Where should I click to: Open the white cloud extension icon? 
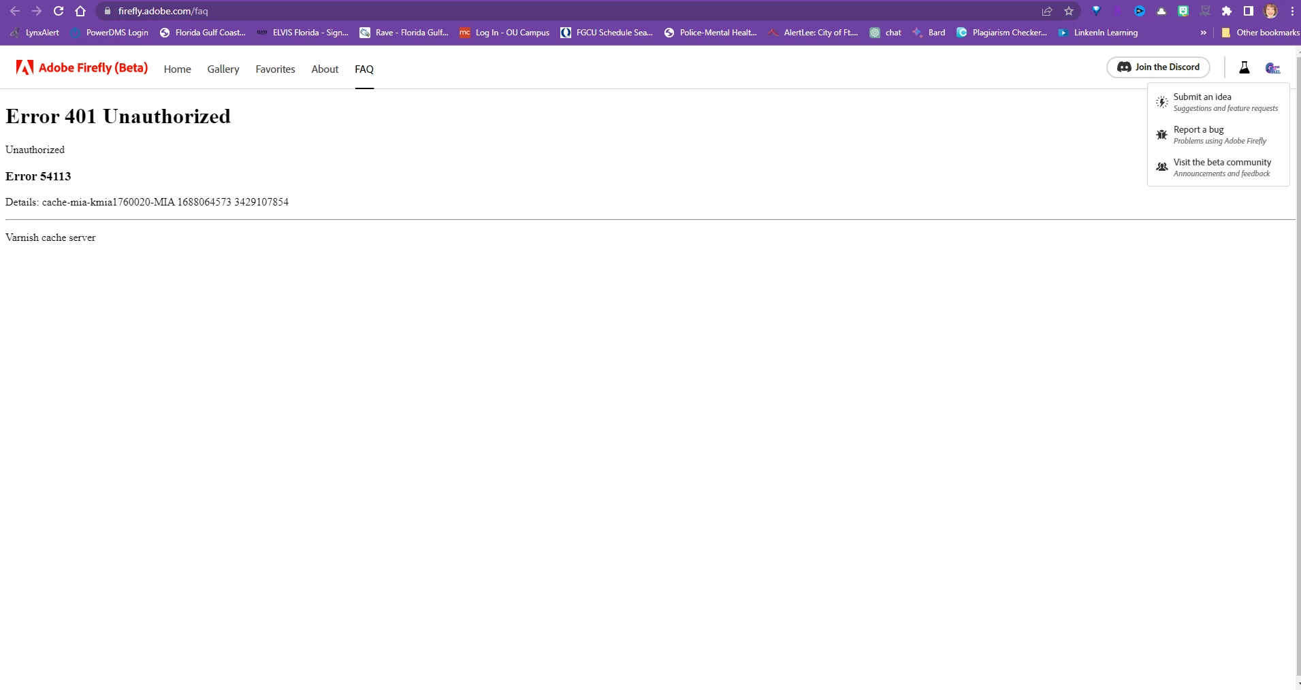pos(1161,11)
